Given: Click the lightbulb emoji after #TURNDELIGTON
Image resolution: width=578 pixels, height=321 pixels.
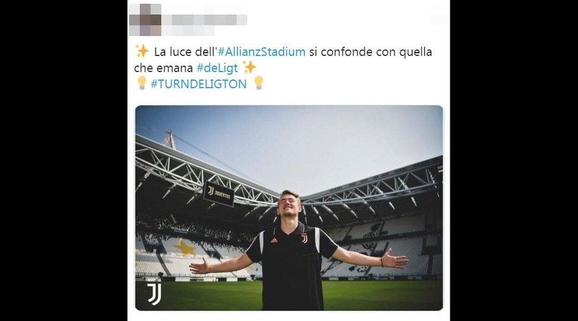Looking at the screenshot, I should coord(258,83).
